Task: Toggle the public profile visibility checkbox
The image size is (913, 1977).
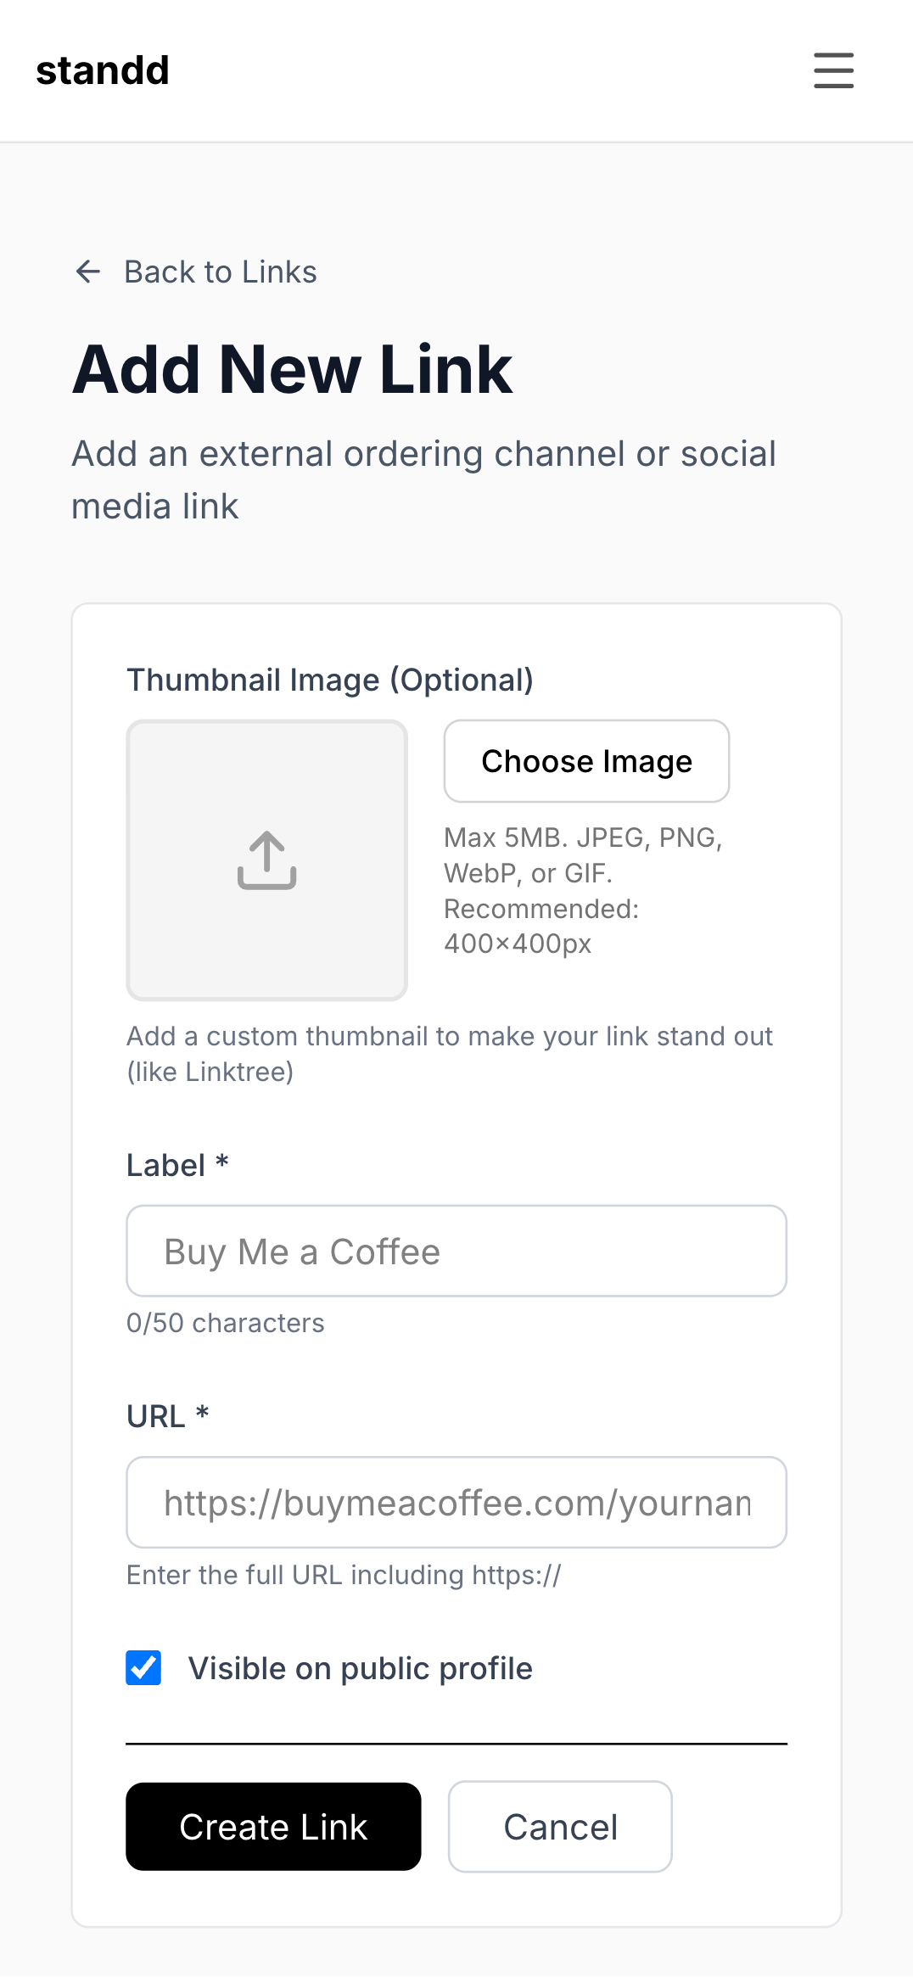Action: pyautogui.click(x=143, y=1667)
